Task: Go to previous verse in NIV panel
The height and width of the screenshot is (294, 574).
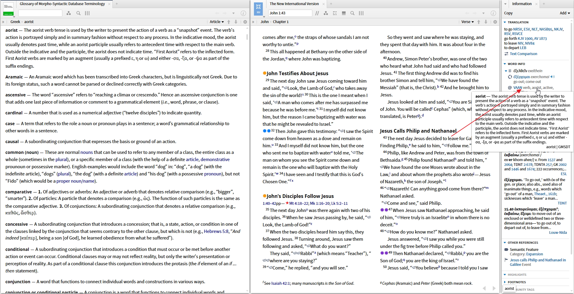Action: [479, 22]
